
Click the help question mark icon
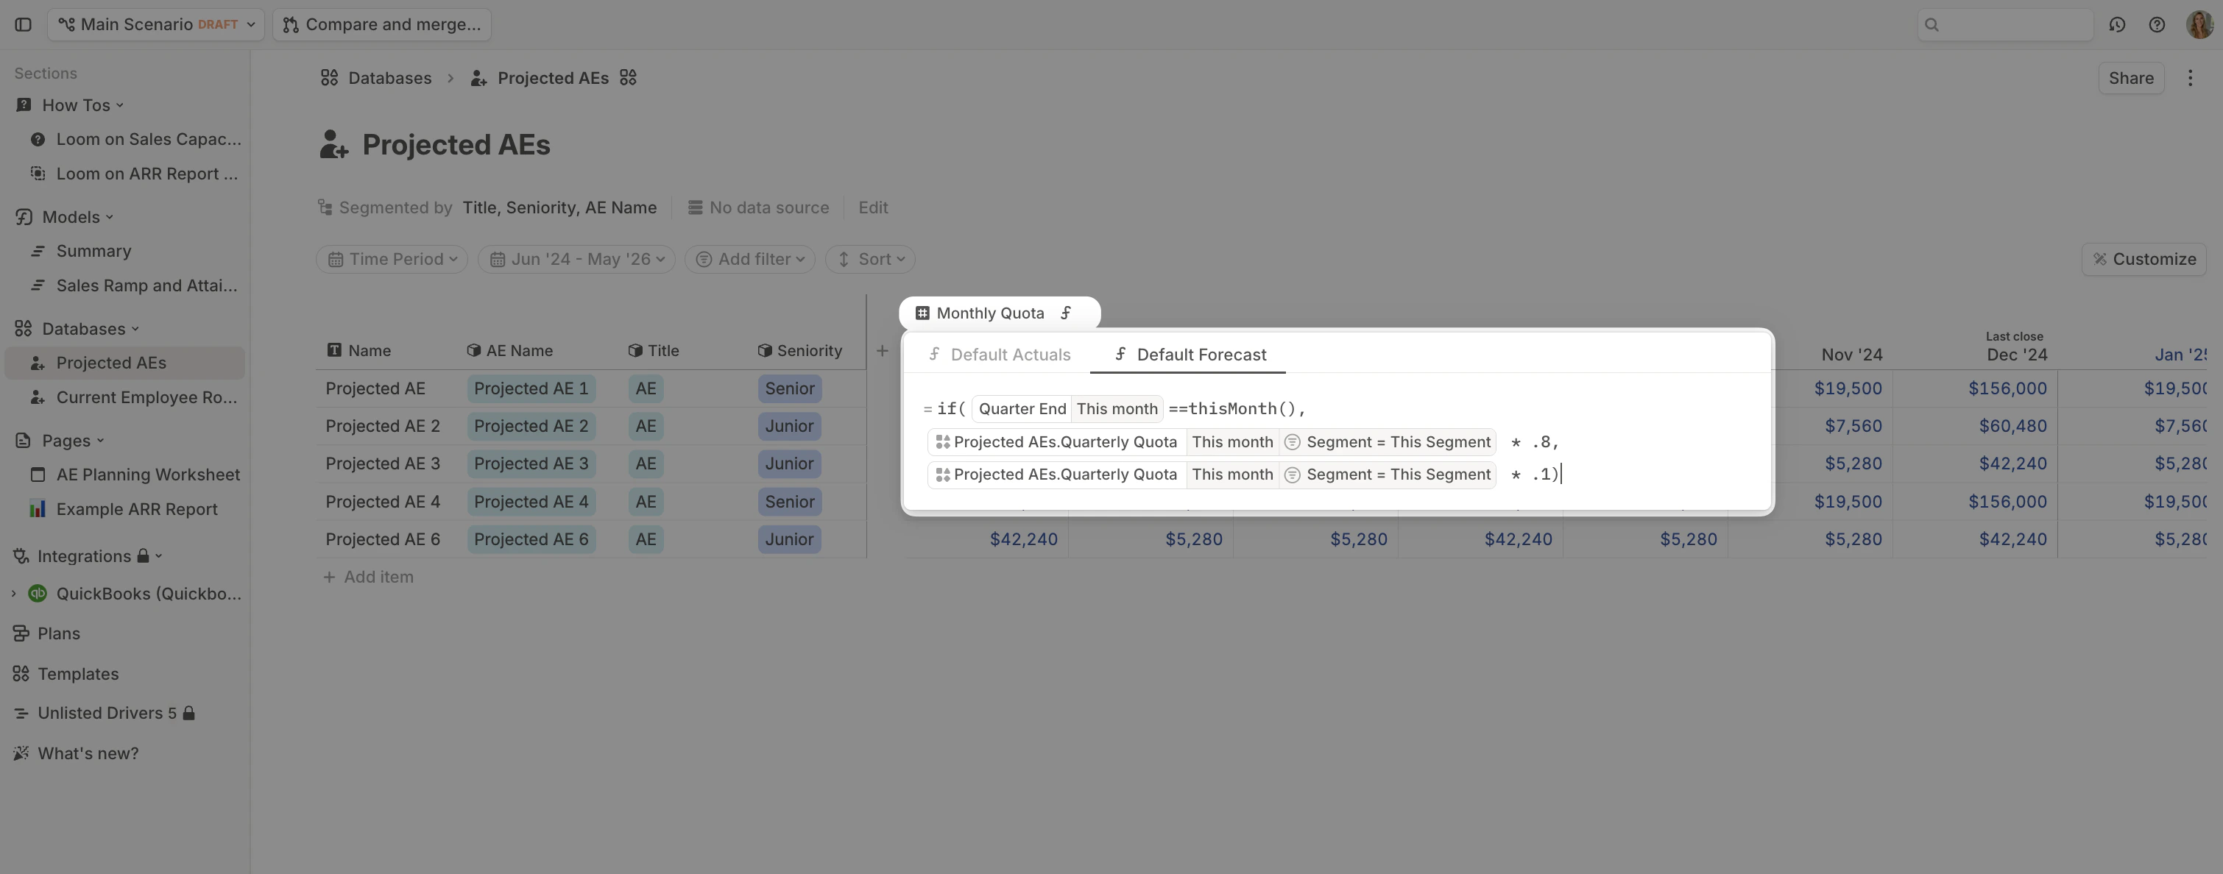click(2157, 24)
